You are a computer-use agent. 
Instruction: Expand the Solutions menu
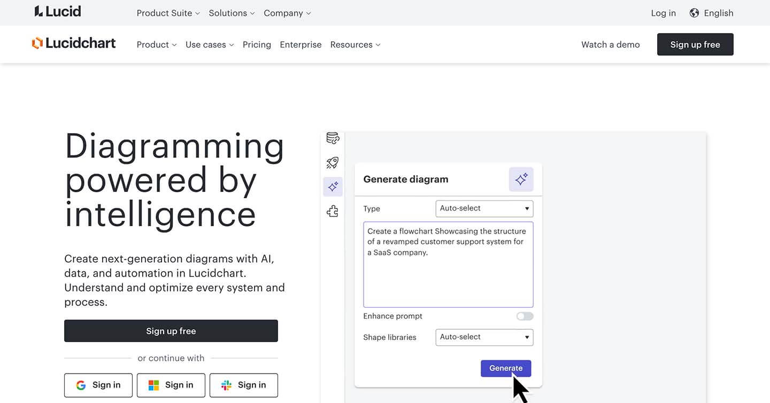232,13
